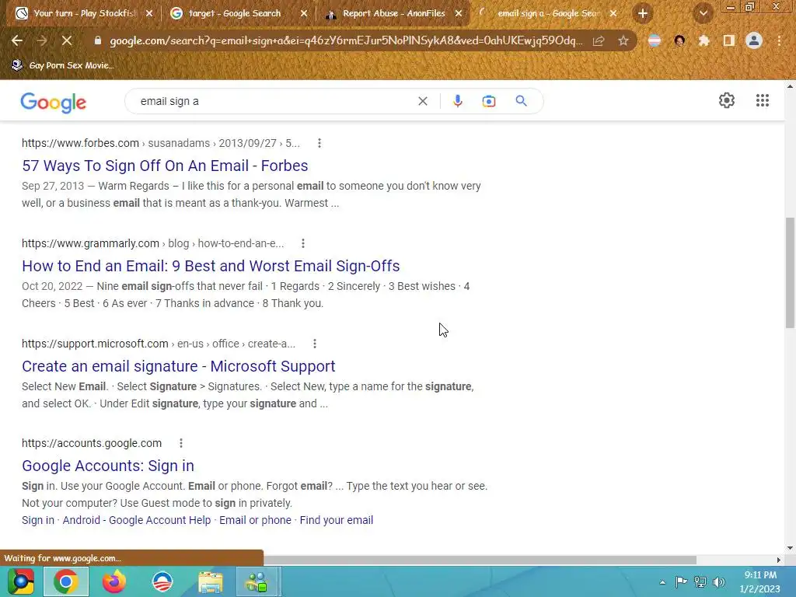Start search by voice microphone

point(457,101)
